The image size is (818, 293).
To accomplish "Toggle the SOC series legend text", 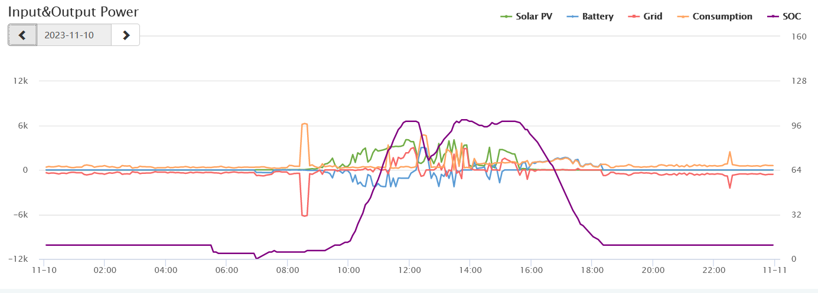I will 791,17.
